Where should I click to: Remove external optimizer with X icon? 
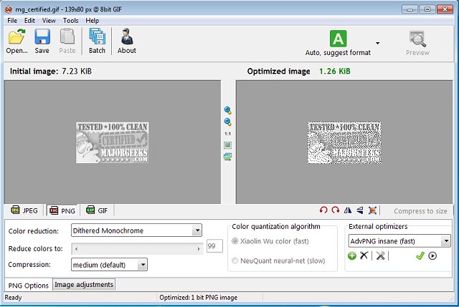tap(364, 255)
